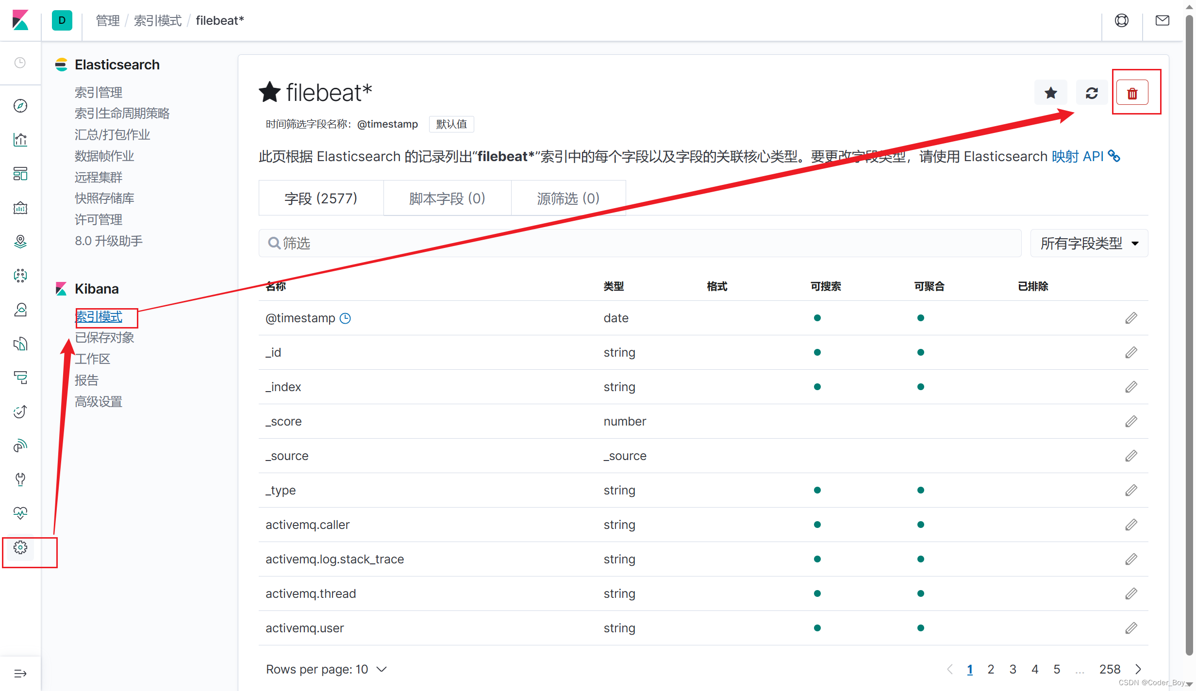Toggle the favorite star for filebeat*
The image size is (1196, 691).
pyautogui.click(x=1050, y=93)
